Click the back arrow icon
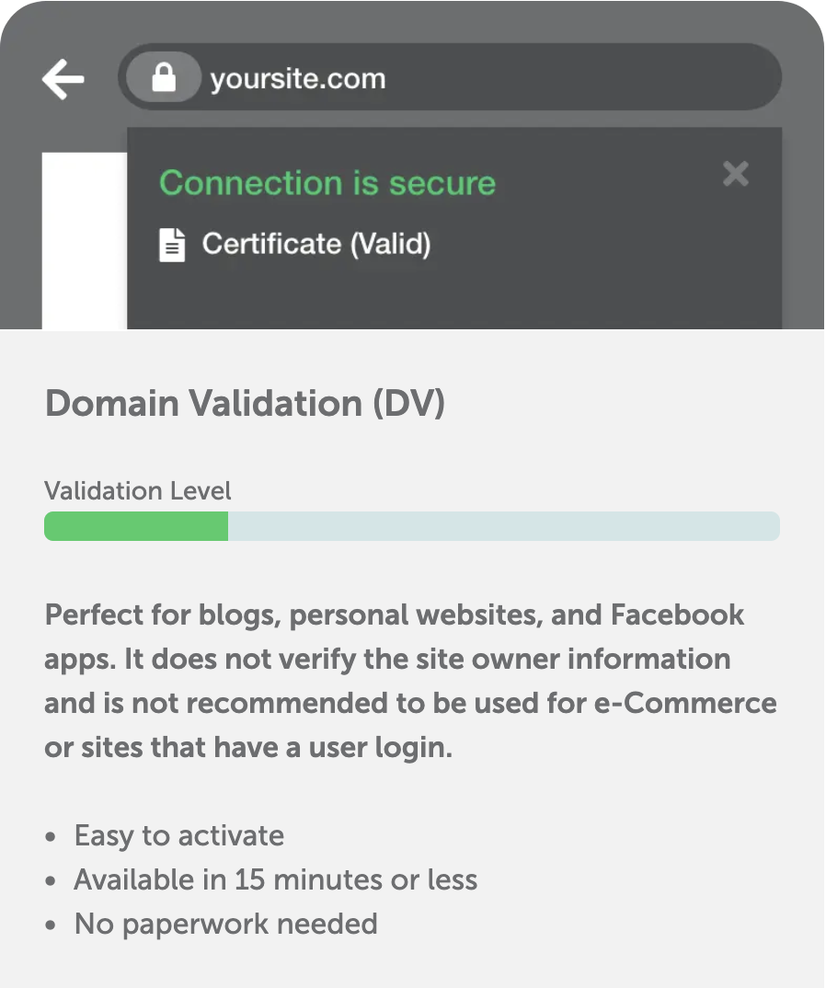 click(63, 80)
